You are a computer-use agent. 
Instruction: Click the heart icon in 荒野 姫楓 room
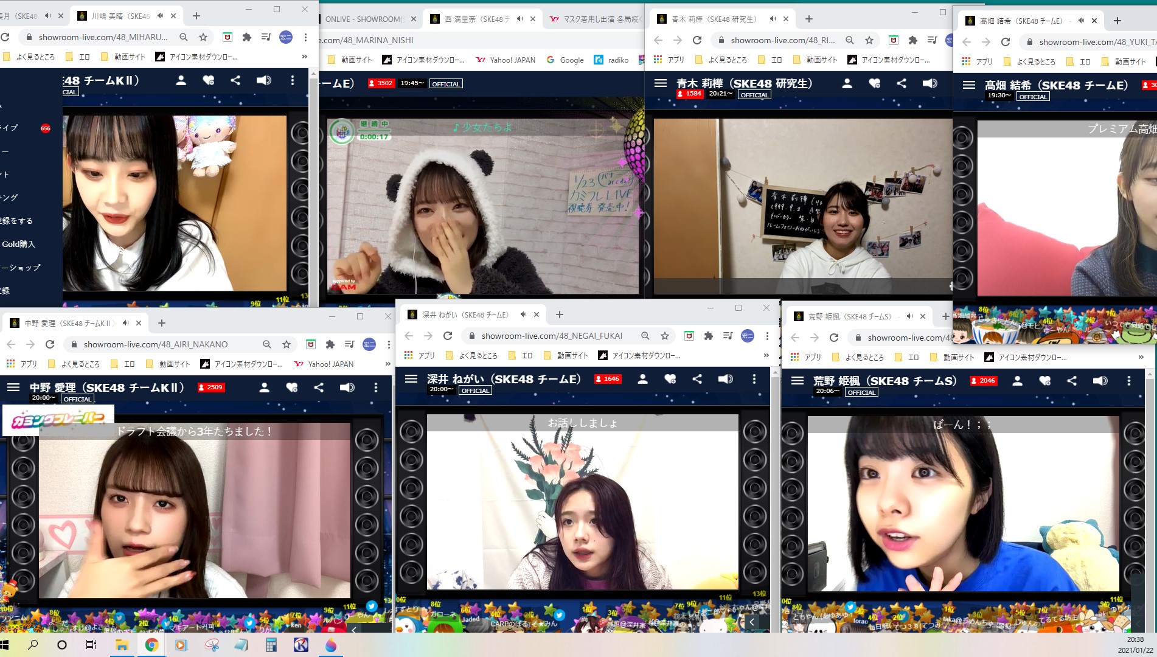click(1044, 381)
